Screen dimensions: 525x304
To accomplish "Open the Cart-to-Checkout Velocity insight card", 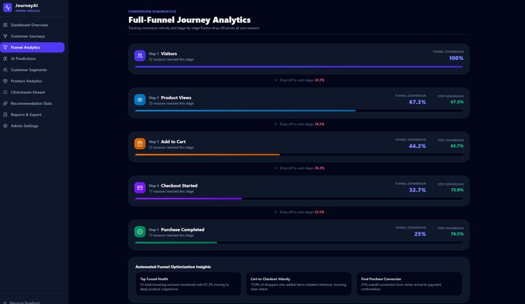I will [x=299, y=284].
